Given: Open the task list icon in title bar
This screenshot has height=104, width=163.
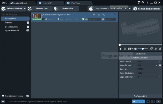Looking at the screenshot, I should coord(139,2).
